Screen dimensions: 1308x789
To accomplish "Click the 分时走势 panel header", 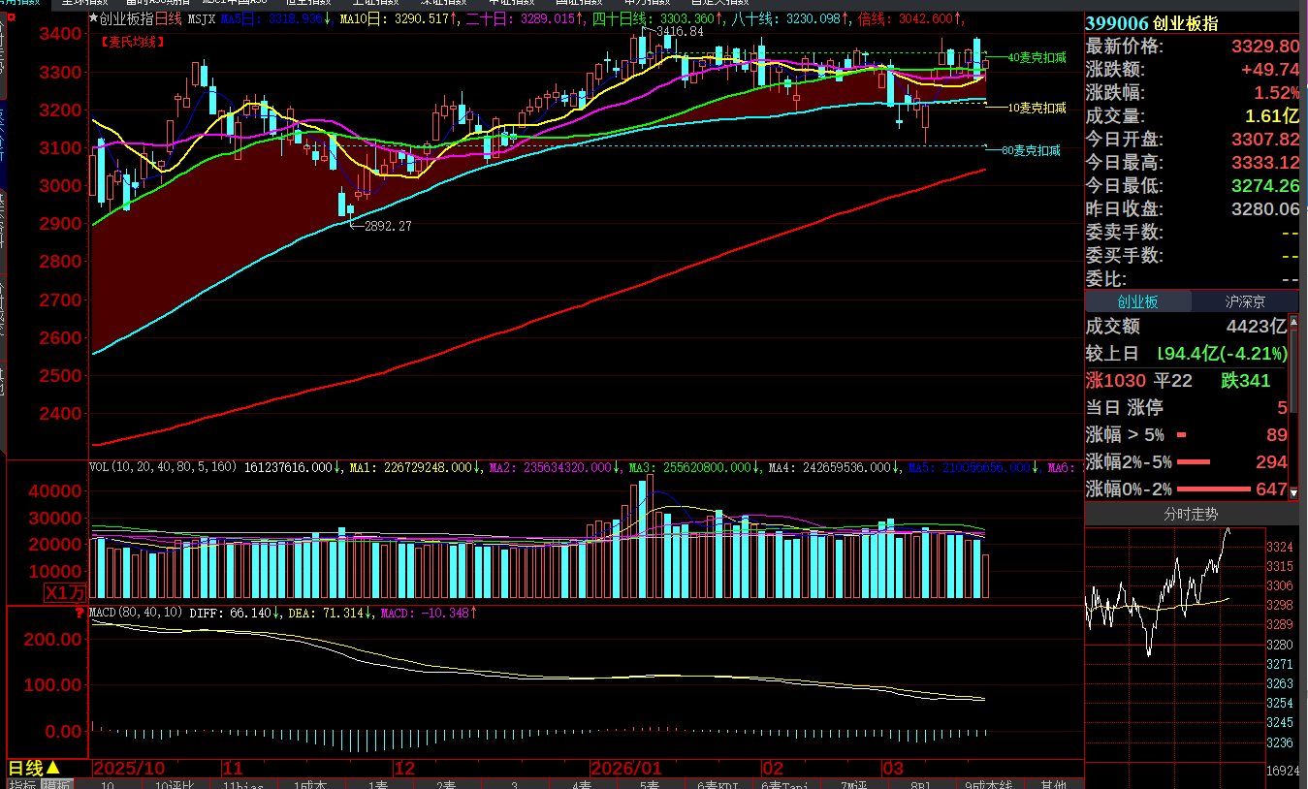I will pyautogui.click(x=1191, y=514).
